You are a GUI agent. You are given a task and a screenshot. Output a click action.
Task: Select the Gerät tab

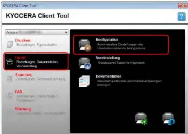coord(36,61)
